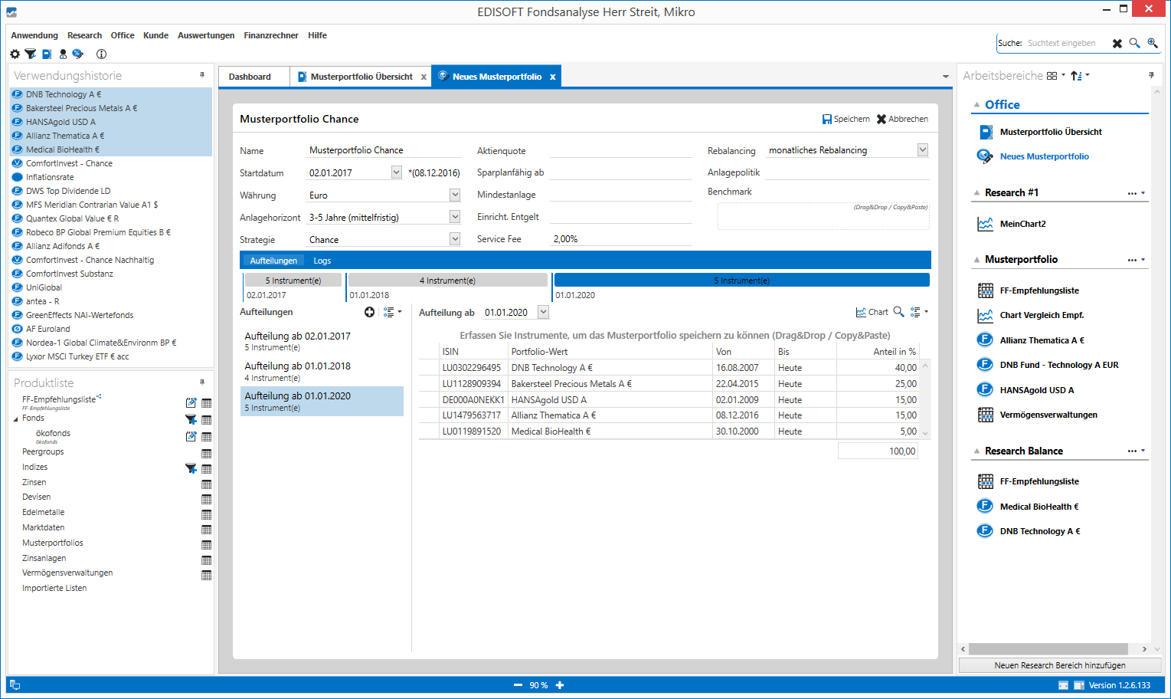
Task: Collapse the Fonds tree node
Action: [15, 419]
